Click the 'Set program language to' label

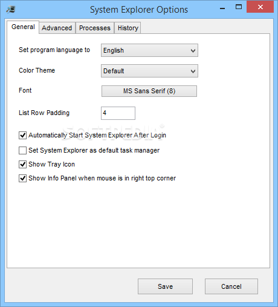tap(54, 50)
